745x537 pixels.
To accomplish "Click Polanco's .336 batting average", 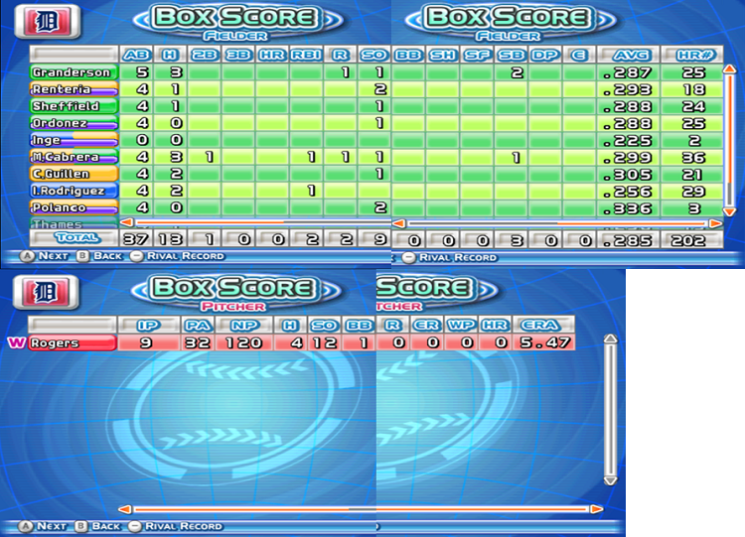I will click(627, 208).
